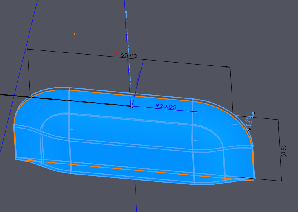Pick the 25.00 vertical dimension text

pyautogui.click(x=283, y=151)
